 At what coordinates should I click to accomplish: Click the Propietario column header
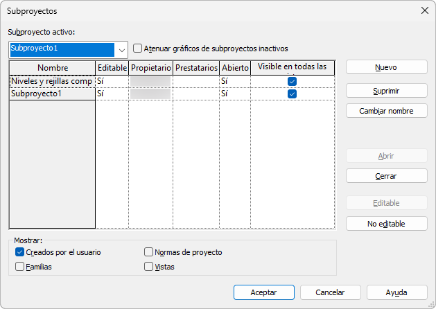click(x=150, y=68)
